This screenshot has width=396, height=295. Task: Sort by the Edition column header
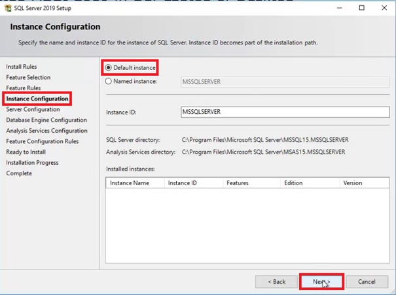pyautogui.click(x=310, y=183)
